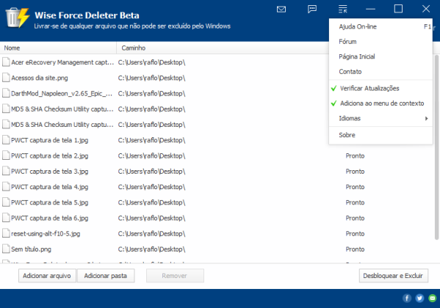The width and height of the screenshot is (440, 308).
Task: Click Desbloquear e Excluir button
Action: click(x=393, y=276)
